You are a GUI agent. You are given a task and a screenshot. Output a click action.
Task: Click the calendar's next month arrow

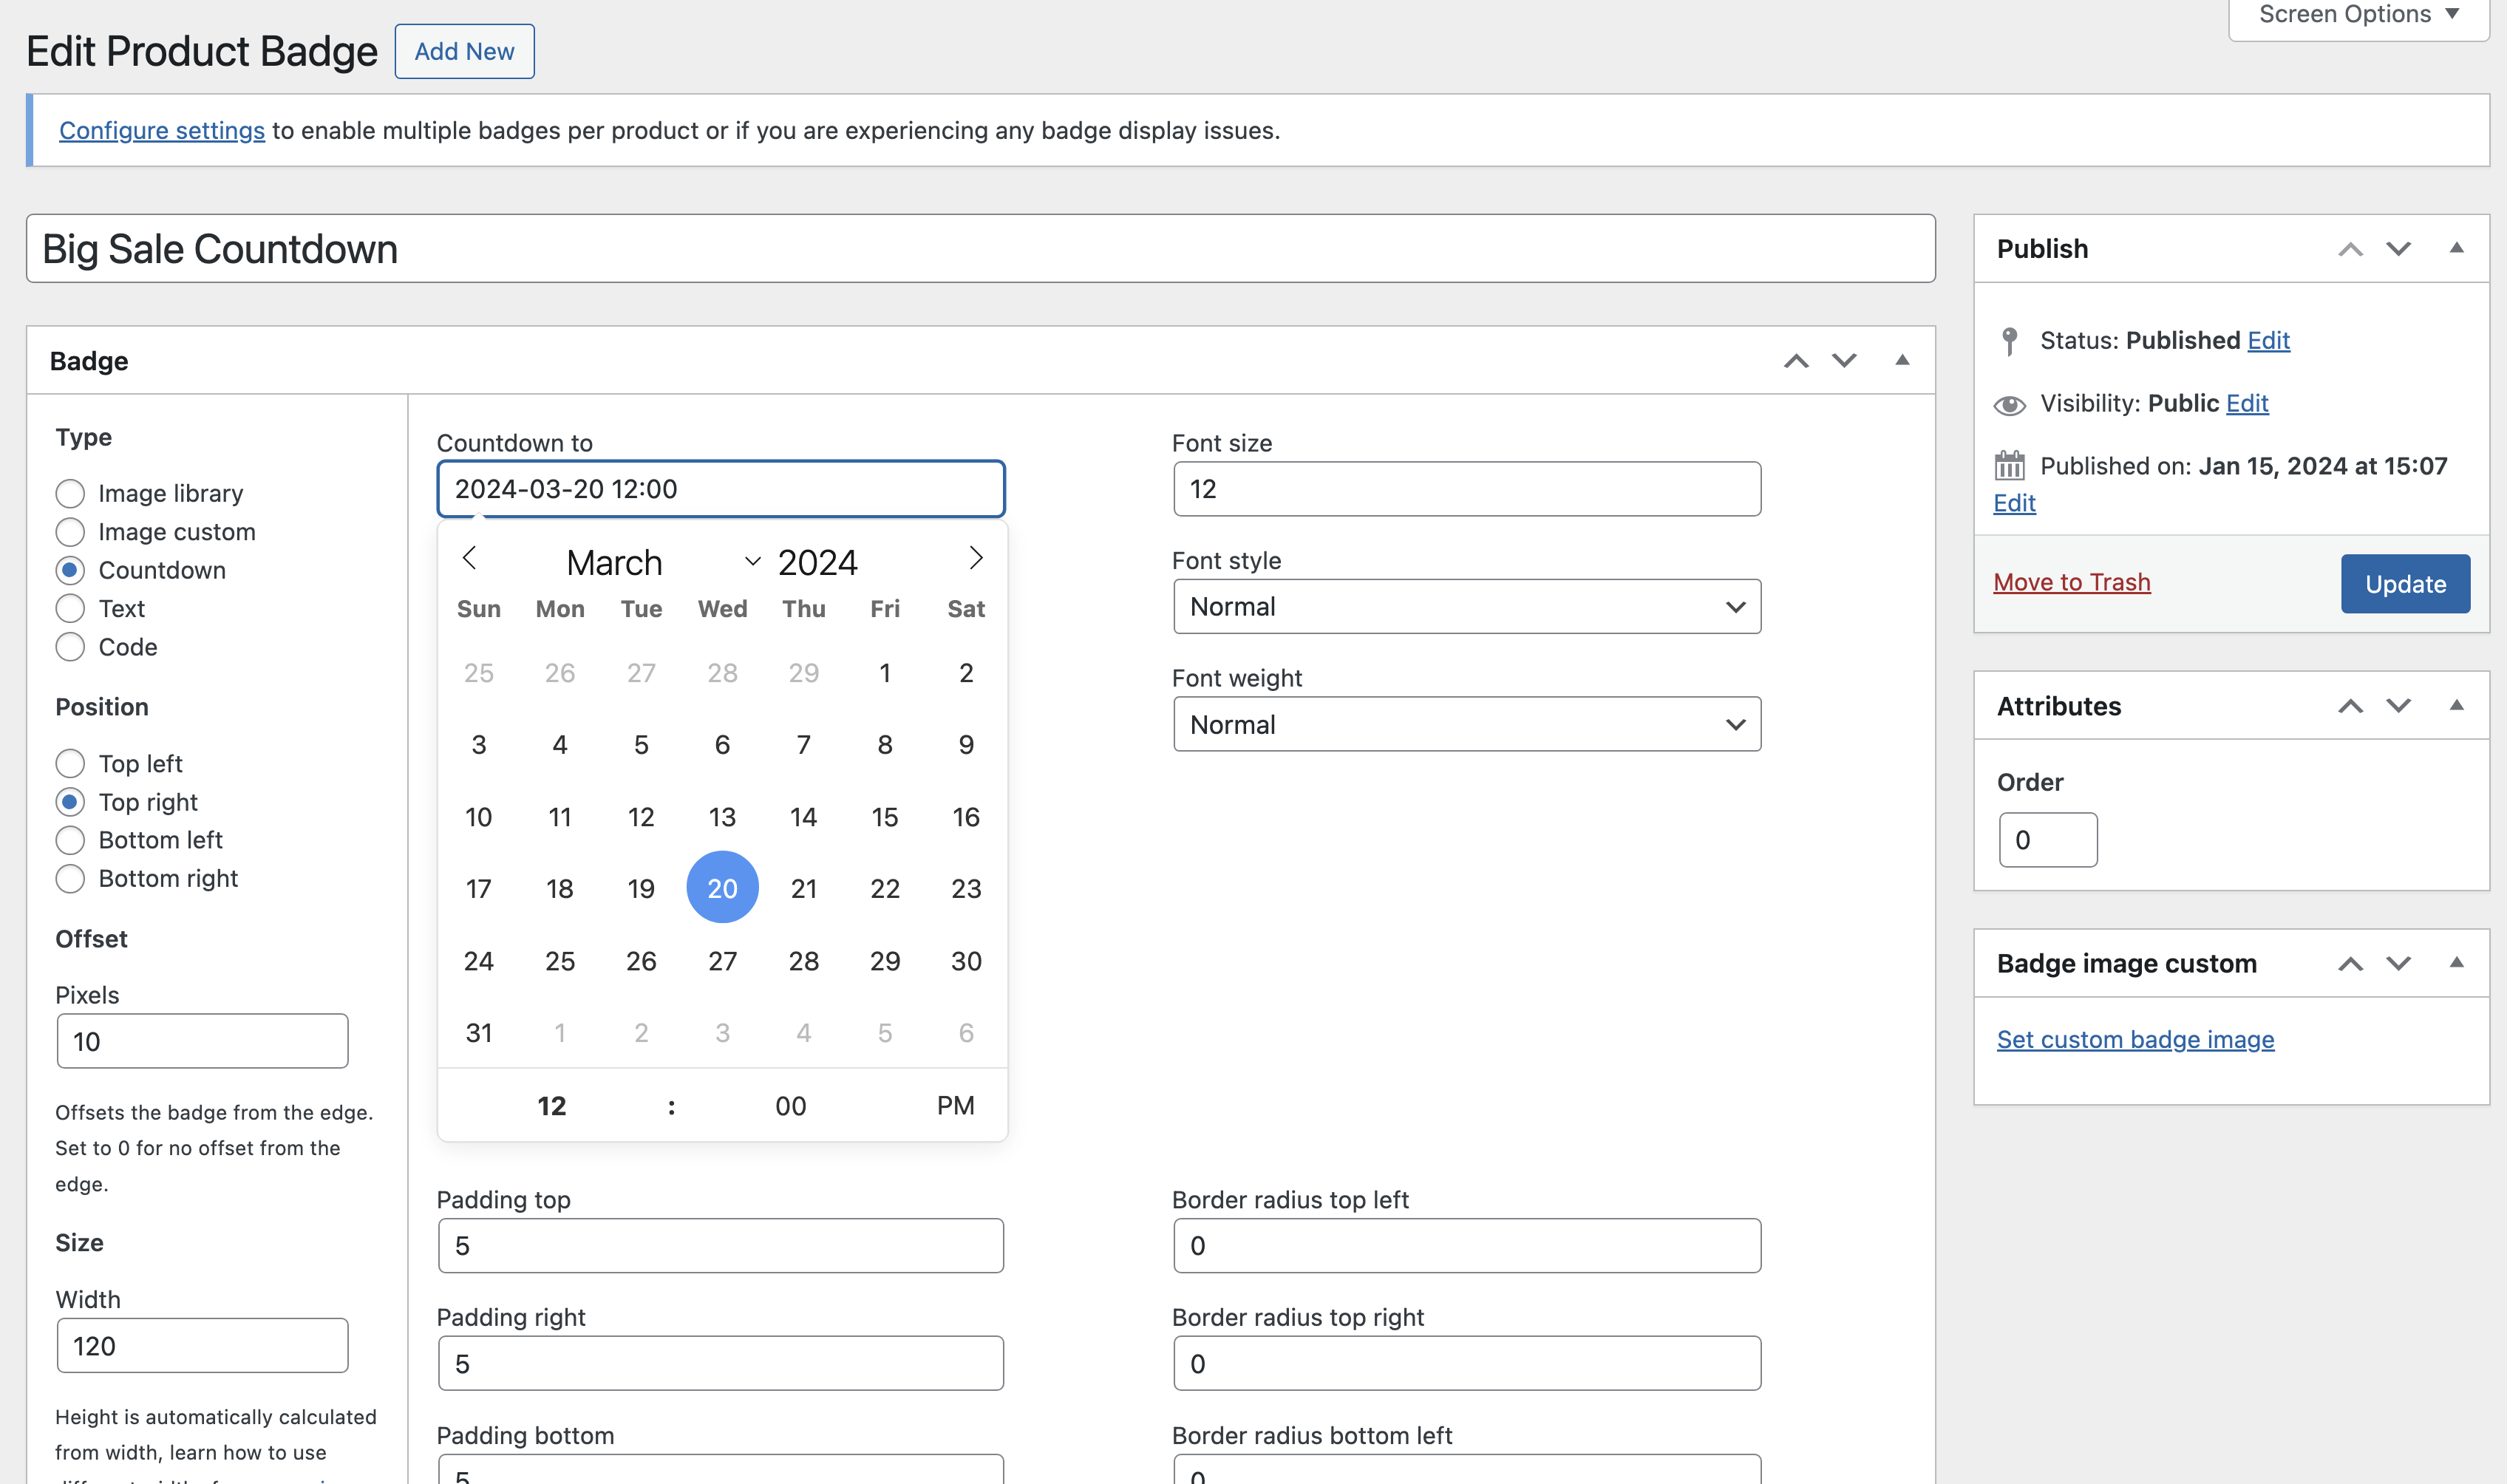(x=975, y=558)
